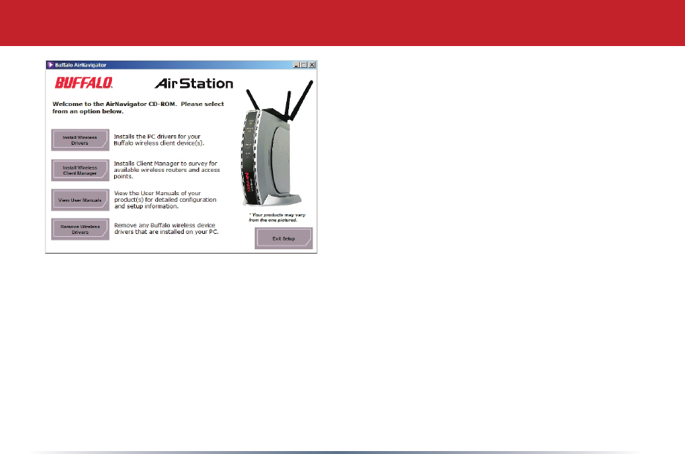This screenshot has height=454, width=685.
Task: Click the Buffalo AirNavigator title bar icon
Action: point(50,65)
